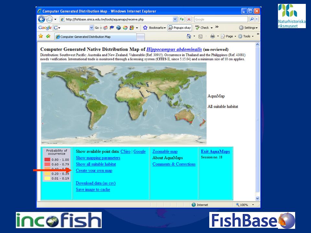This screenshot has width=311, height=233.
Task: Click Show all suitable habitat link
Action: coord(96,164)
